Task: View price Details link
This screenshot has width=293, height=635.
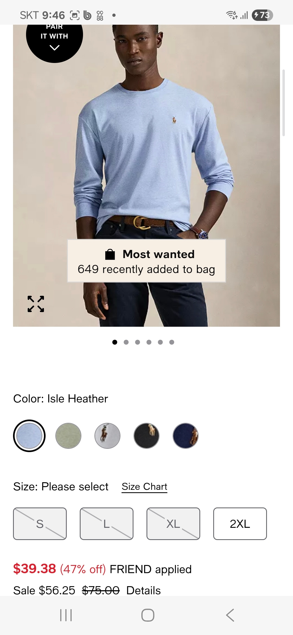Action: pos(144,590)
